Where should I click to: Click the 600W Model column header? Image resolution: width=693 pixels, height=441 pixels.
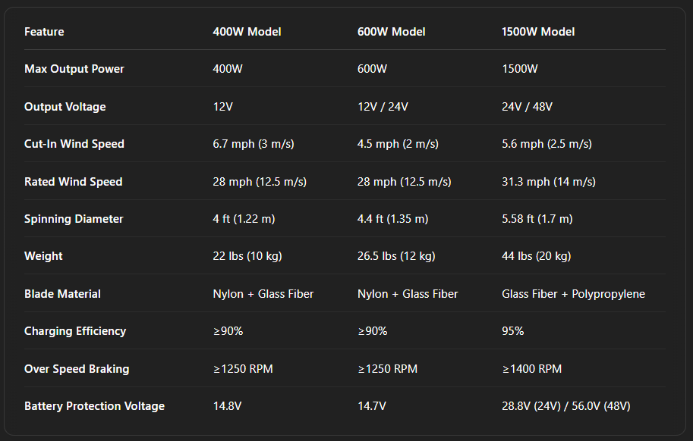click(391, 32)
